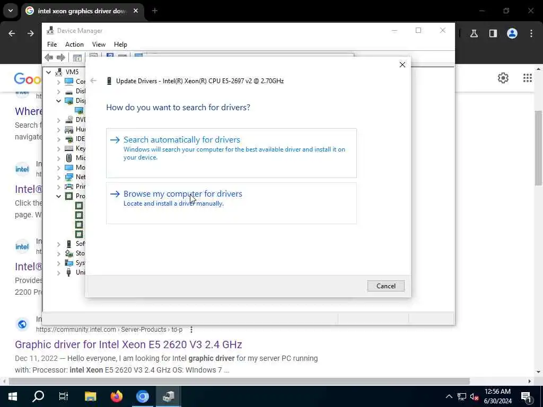The height and width of the screenshot is (407, 543).
Task: Expand the Keyboards node
Action: pos(58,149)
